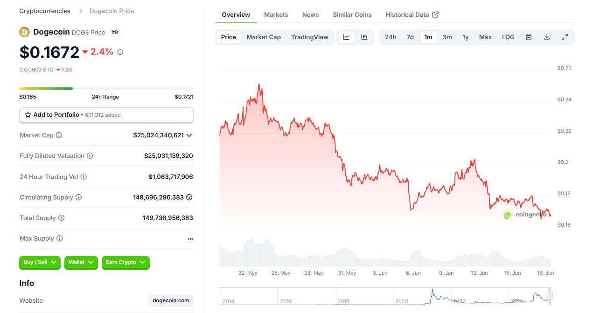Click the 2016 marker on the mini timeline

(286, 301)
